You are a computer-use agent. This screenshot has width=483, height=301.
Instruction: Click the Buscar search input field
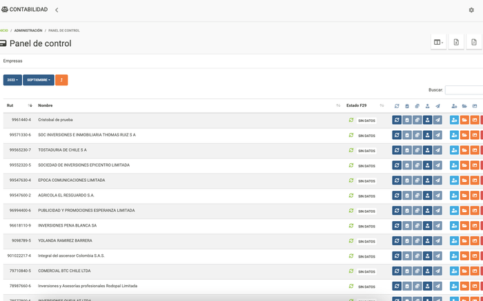tap(464, 90)
